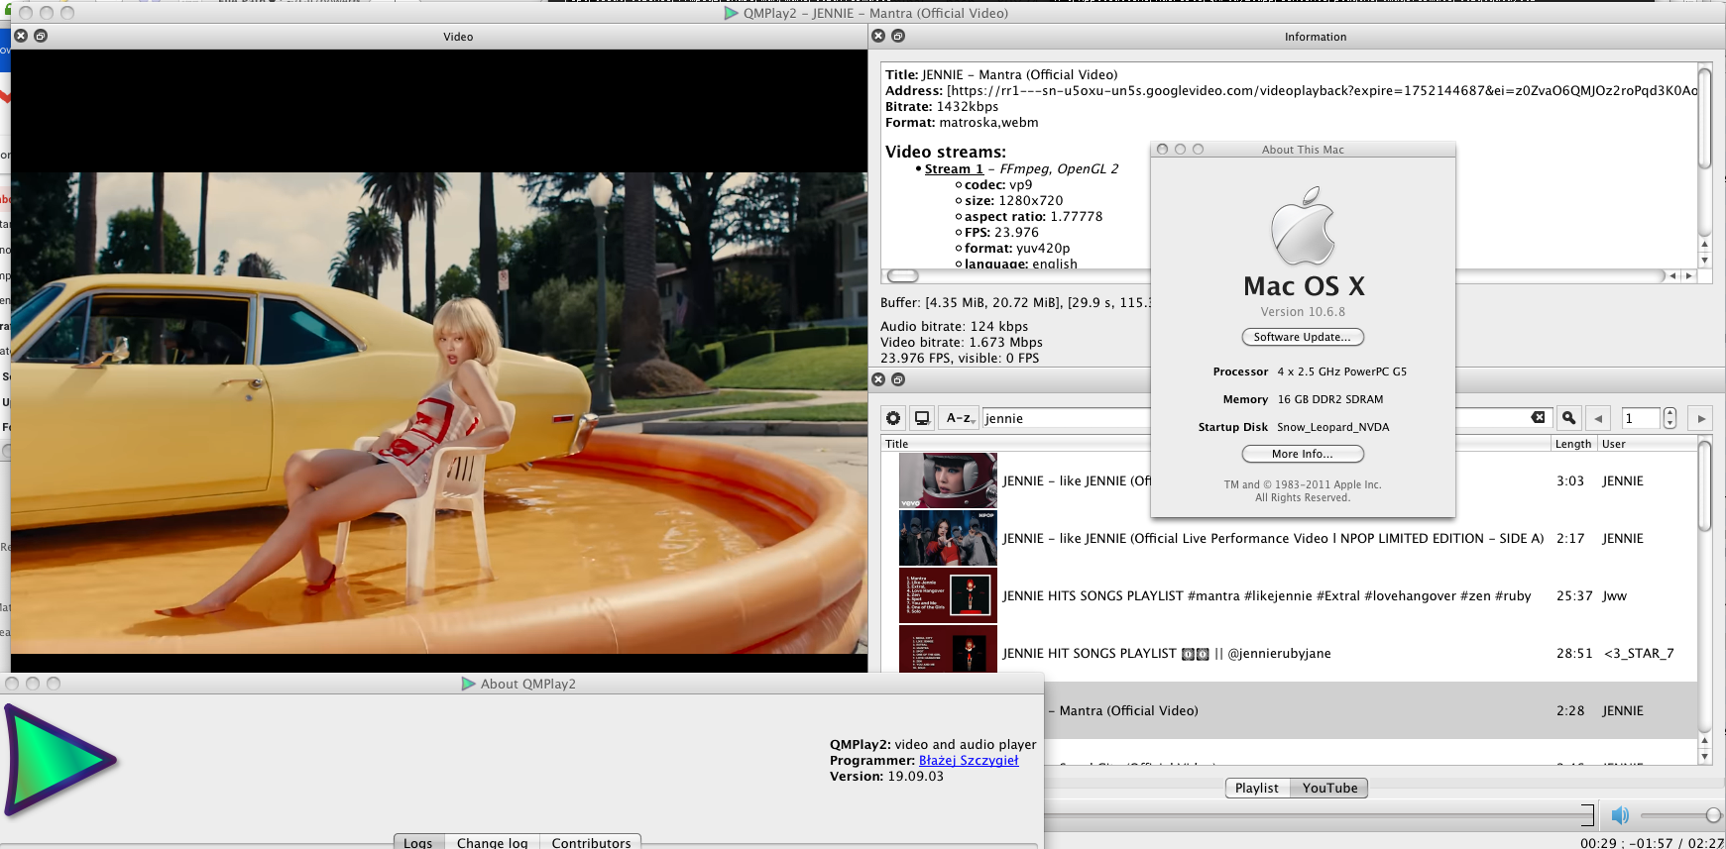Open the Contributors tab
This screenshot has width=1726, height=849.
click(x=591, y=842)
